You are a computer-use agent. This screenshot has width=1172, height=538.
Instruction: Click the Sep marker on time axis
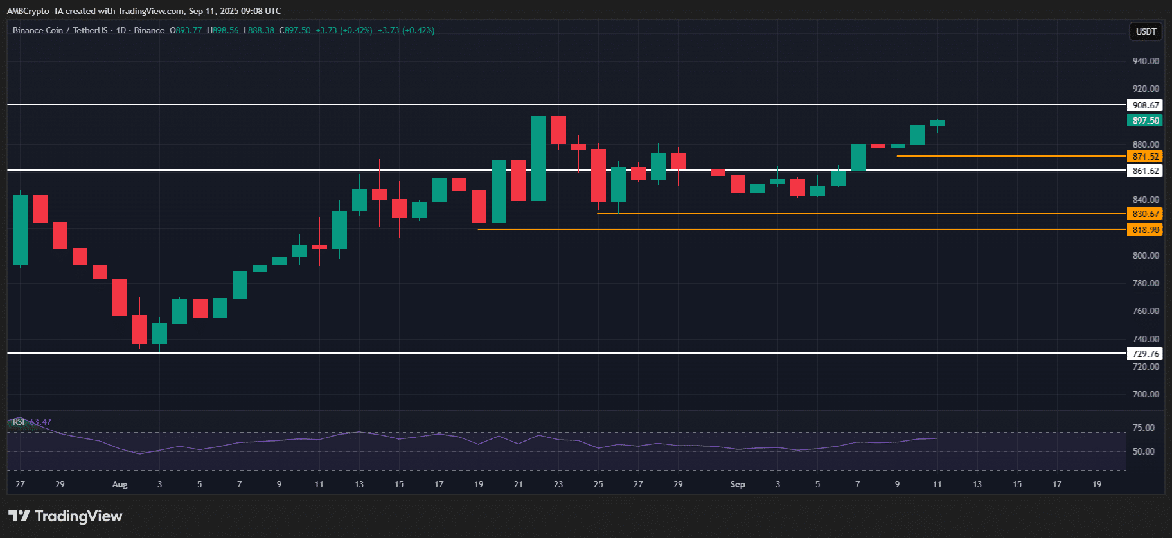point(738,484)
